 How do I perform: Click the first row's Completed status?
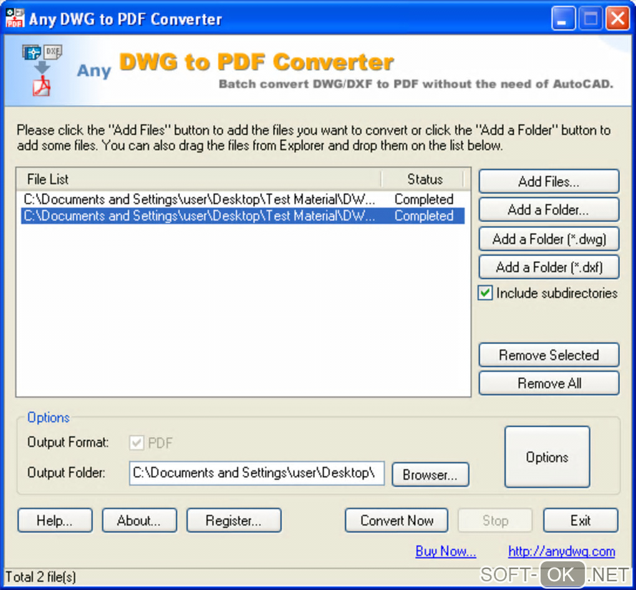[424, 199]
